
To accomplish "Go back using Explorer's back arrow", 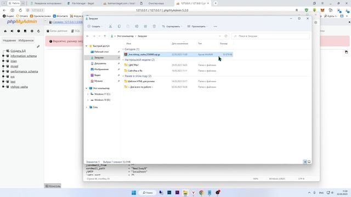I will pyautogui.click(x=88, y=36).
